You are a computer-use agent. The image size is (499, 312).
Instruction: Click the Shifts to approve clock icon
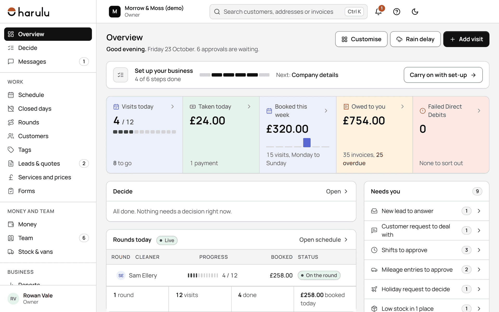(x=374, y=250)
